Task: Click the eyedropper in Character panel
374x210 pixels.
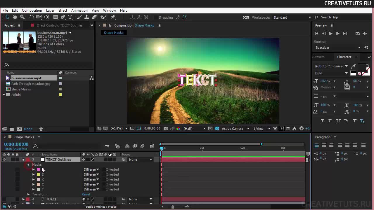Action: click(x=354, y=66)
